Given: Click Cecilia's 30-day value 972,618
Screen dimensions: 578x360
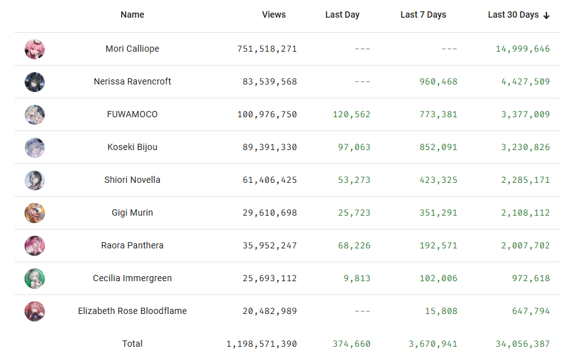Looking at the screenshot, I should pyautogui.click(x=531, y=279).
